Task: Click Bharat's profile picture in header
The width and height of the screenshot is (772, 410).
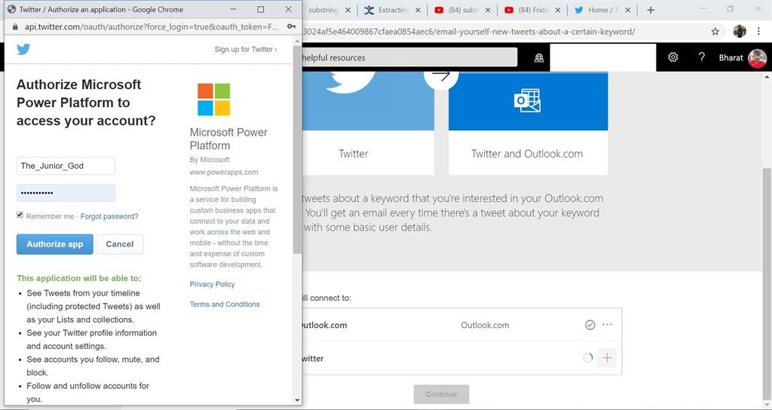Action: click(757, 58)
